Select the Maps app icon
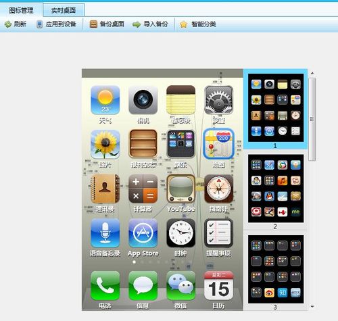 pos(218,144)
